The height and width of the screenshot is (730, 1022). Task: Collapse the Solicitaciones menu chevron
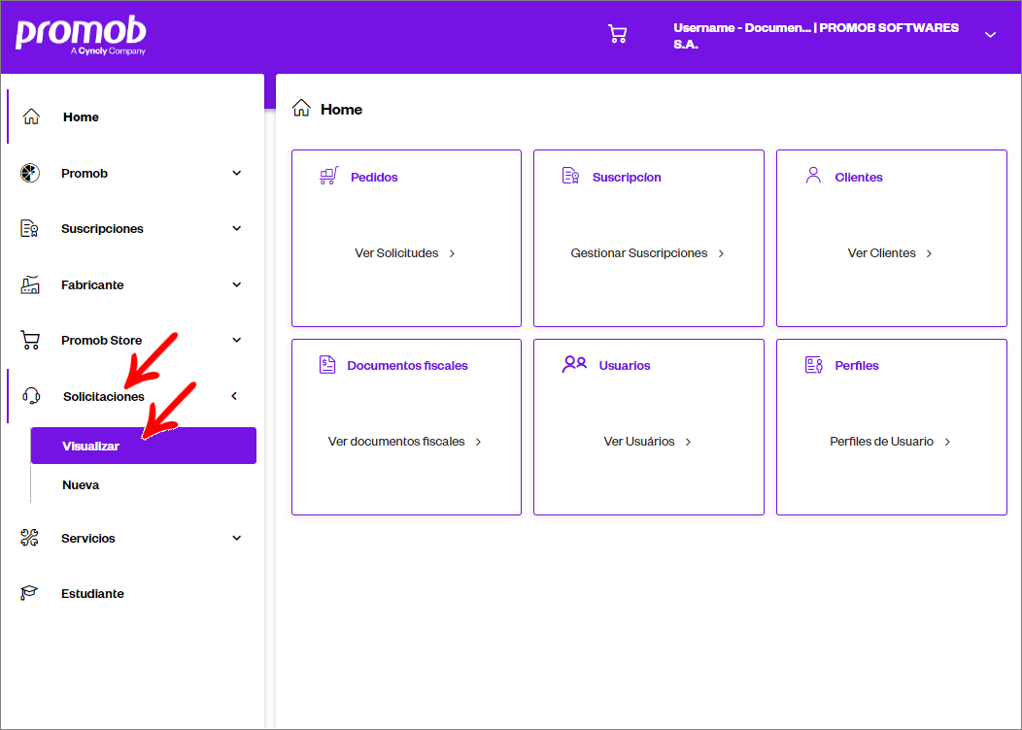click(x=234, y=396)
